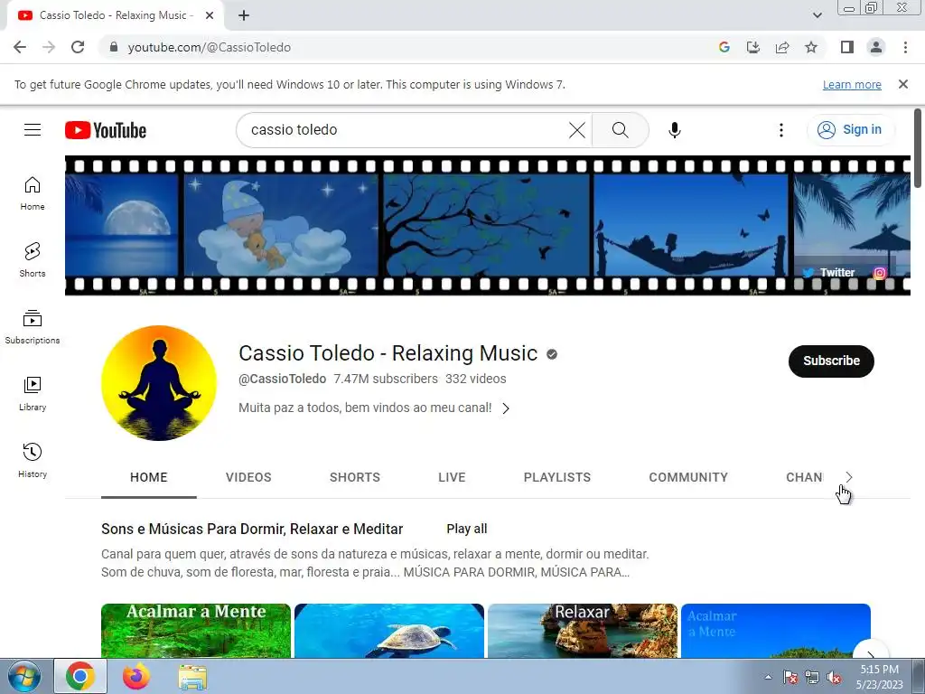
Task: Share this page using the share icon
Action: 782,47
